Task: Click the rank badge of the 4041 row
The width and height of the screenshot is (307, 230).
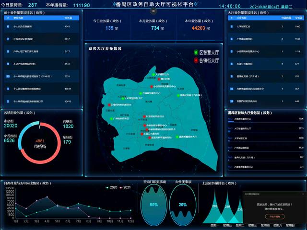Action: click(x=8, y=26)
